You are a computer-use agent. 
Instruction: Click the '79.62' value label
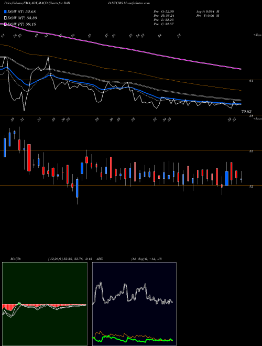click(x=246, y=112)
